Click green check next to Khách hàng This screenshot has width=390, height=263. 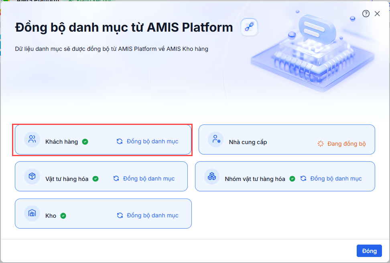pos(85,142)
